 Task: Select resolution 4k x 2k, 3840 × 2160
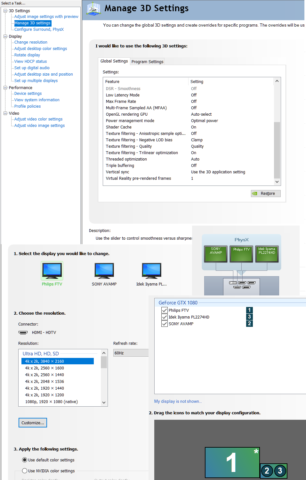click(58, 361)
